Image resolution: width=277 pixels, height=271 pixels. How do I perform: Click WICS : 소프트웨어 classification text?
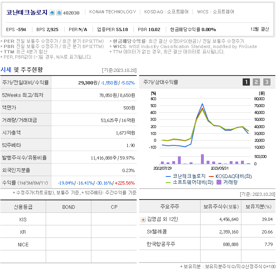216,12
